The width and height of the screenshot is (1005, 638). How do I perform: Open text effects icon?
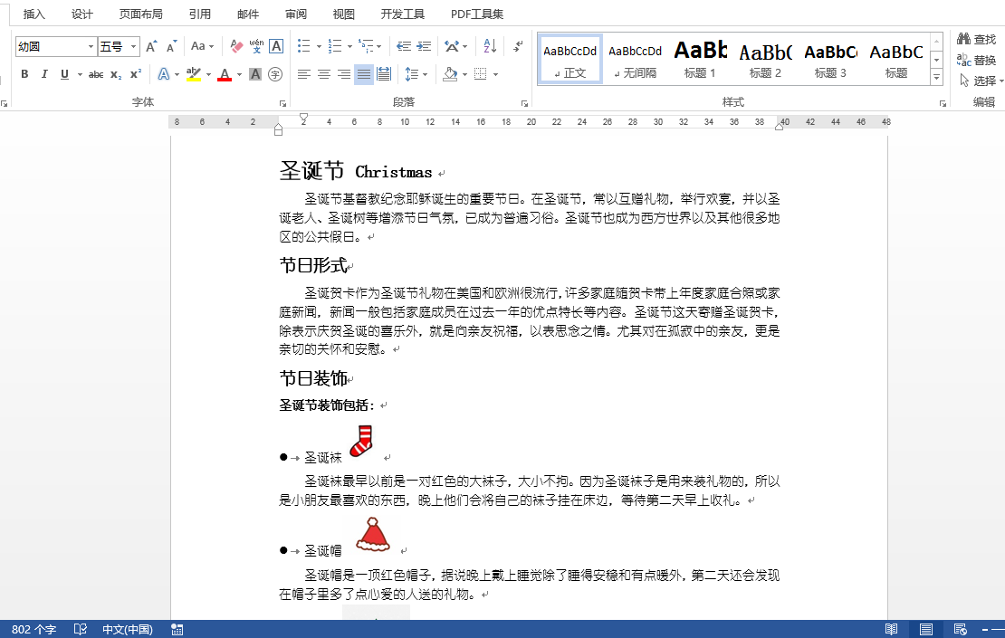coord(164,74)
